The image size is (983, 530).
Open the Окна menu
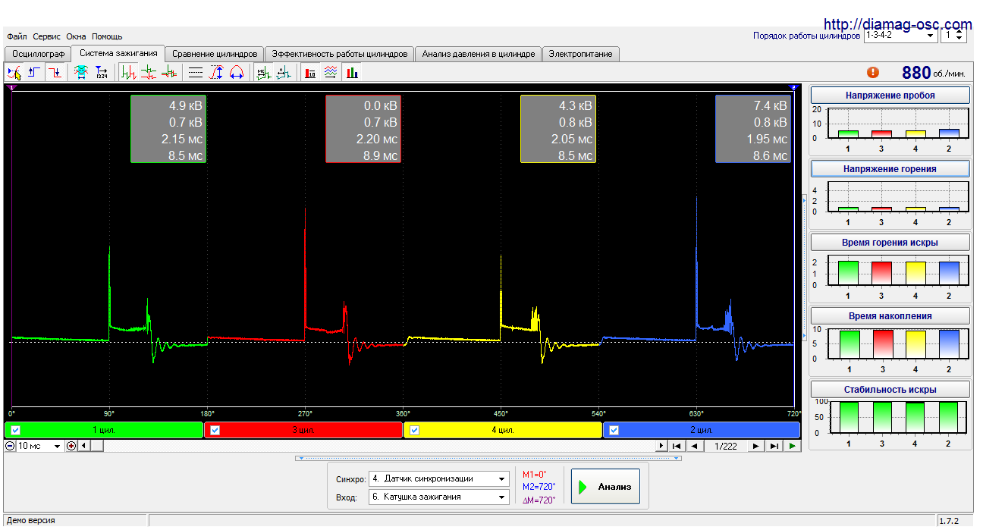coord(76,36)
